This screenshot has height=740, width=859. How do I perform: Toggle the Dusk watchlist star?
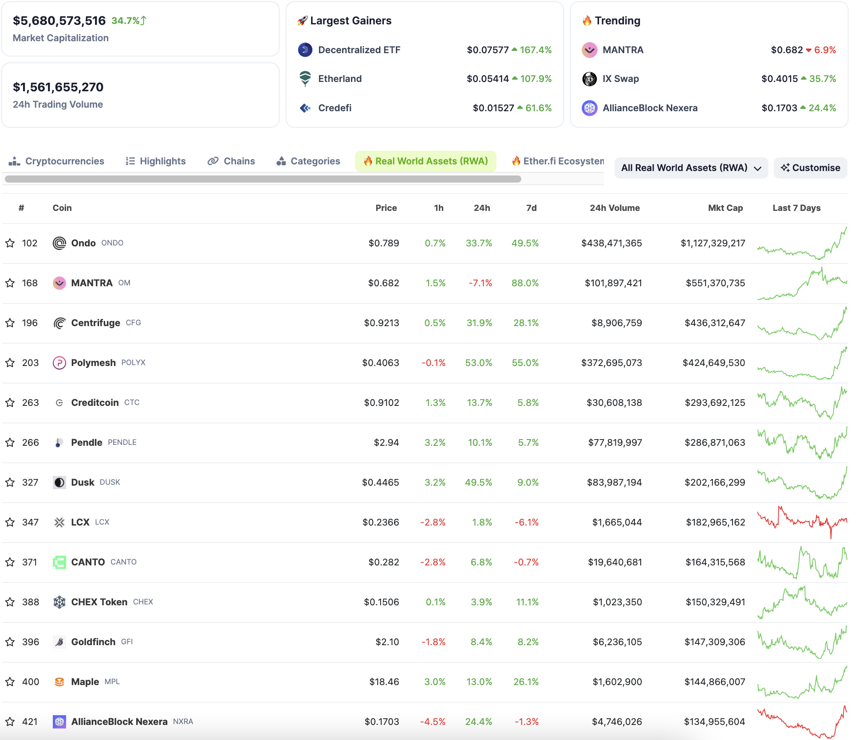pyautogui.click(x=10, y=483)
